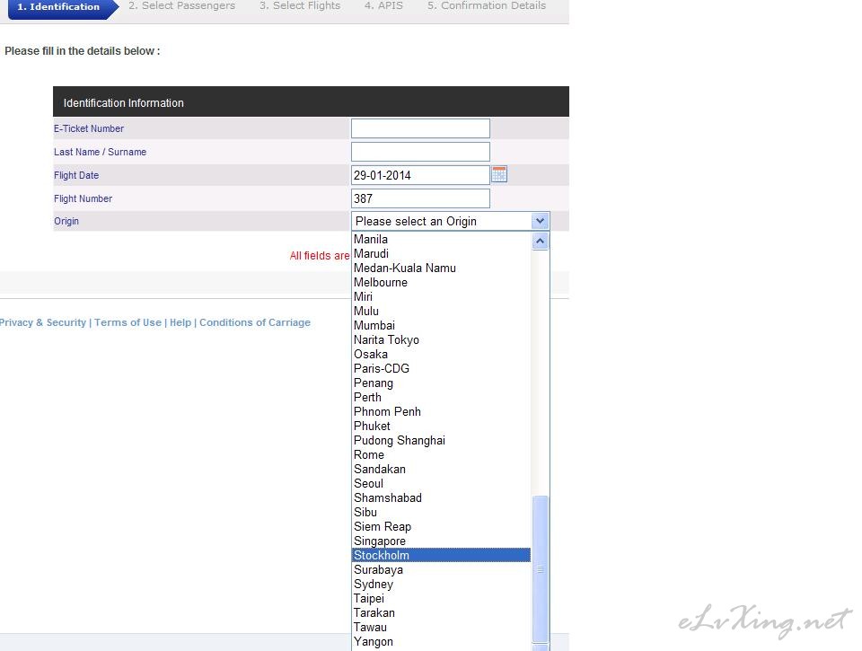Click the Last Name / Surname field

click(420, 152)
